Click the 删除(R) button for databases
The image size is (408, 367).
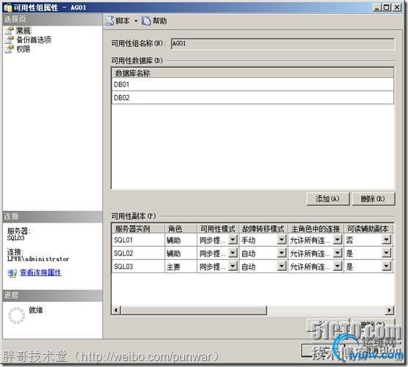(373, 199)
